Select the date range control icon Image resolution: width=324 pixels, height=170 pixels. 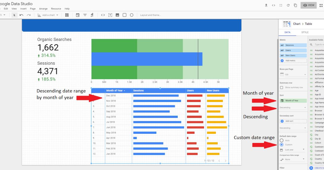[x=78, y=15]
